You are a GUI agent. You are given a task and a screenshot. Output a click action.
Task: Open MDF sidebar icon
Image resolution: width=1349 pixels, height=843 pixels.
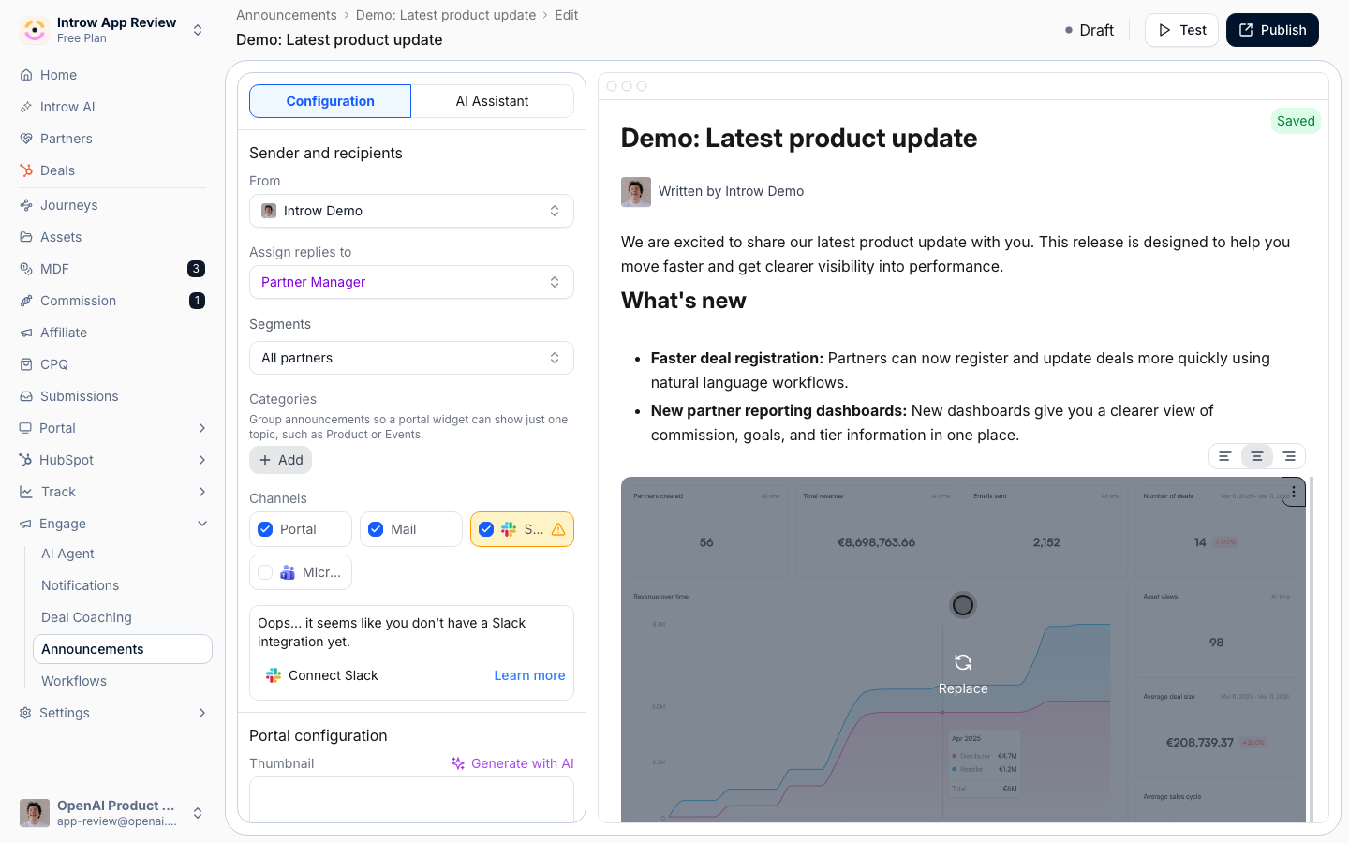pyautogui.click(x=26, y=269)
